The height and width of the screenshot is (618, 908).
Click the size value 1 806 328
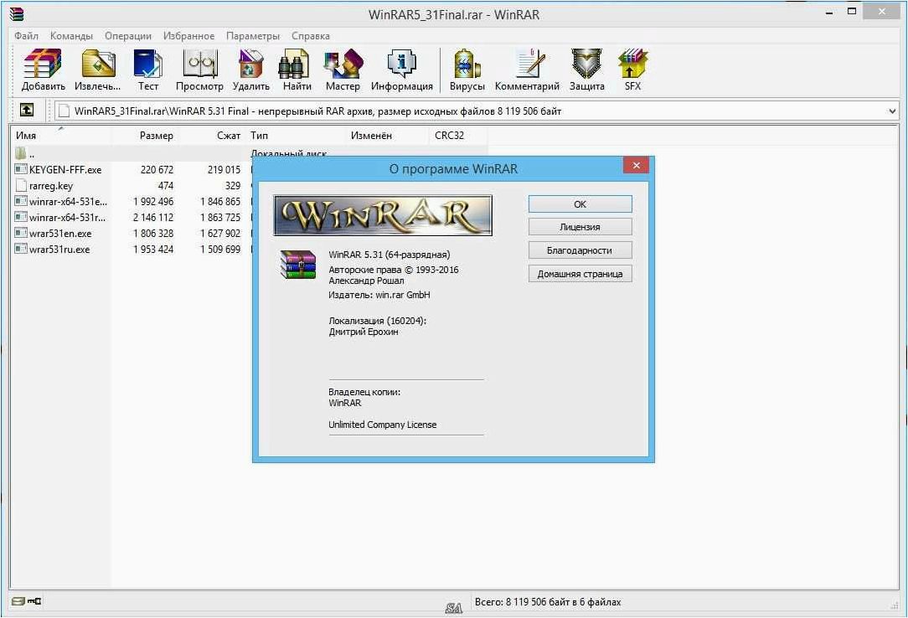(153, 233)
